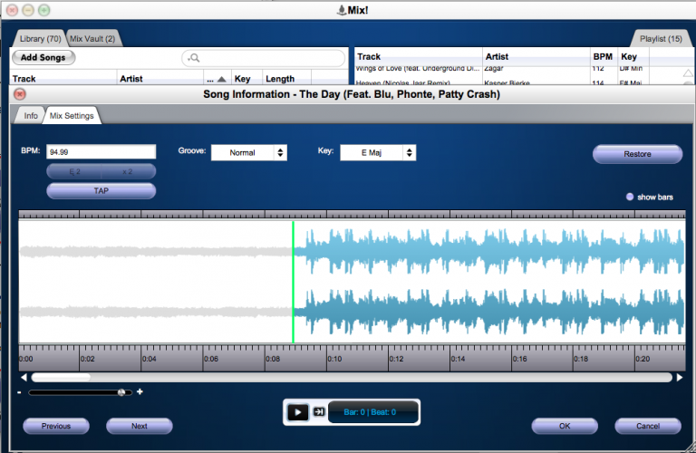Click the blue waveform upper channel

tap(488, 251)
